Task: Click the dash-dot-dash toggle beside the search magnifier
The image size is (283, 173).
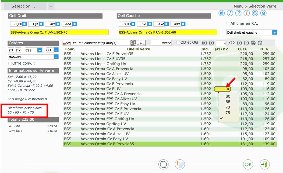Action: [x=141, y=43]
